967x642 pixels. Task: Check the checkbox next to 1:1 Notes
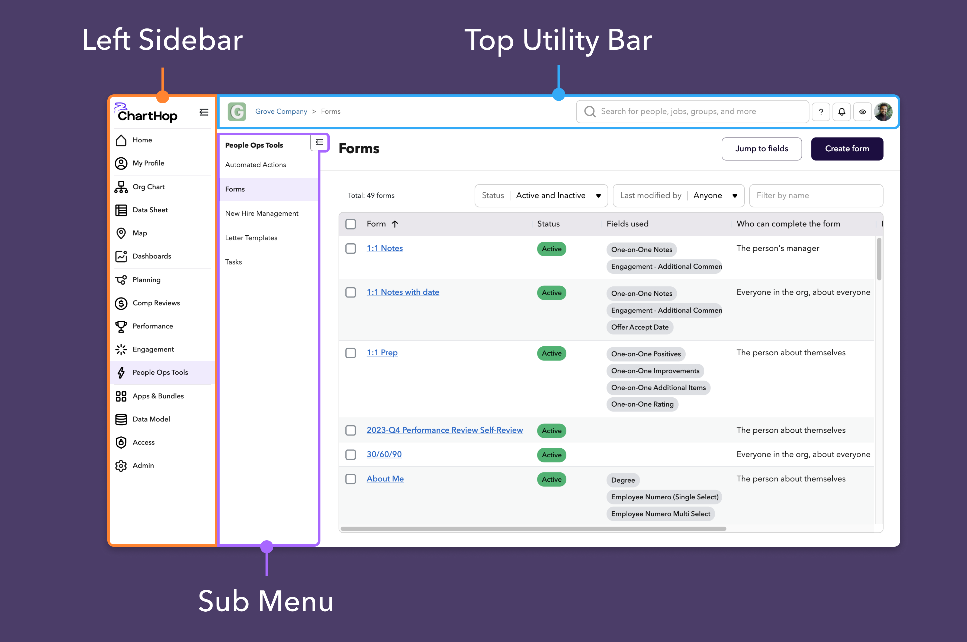(x=351, y=248)
